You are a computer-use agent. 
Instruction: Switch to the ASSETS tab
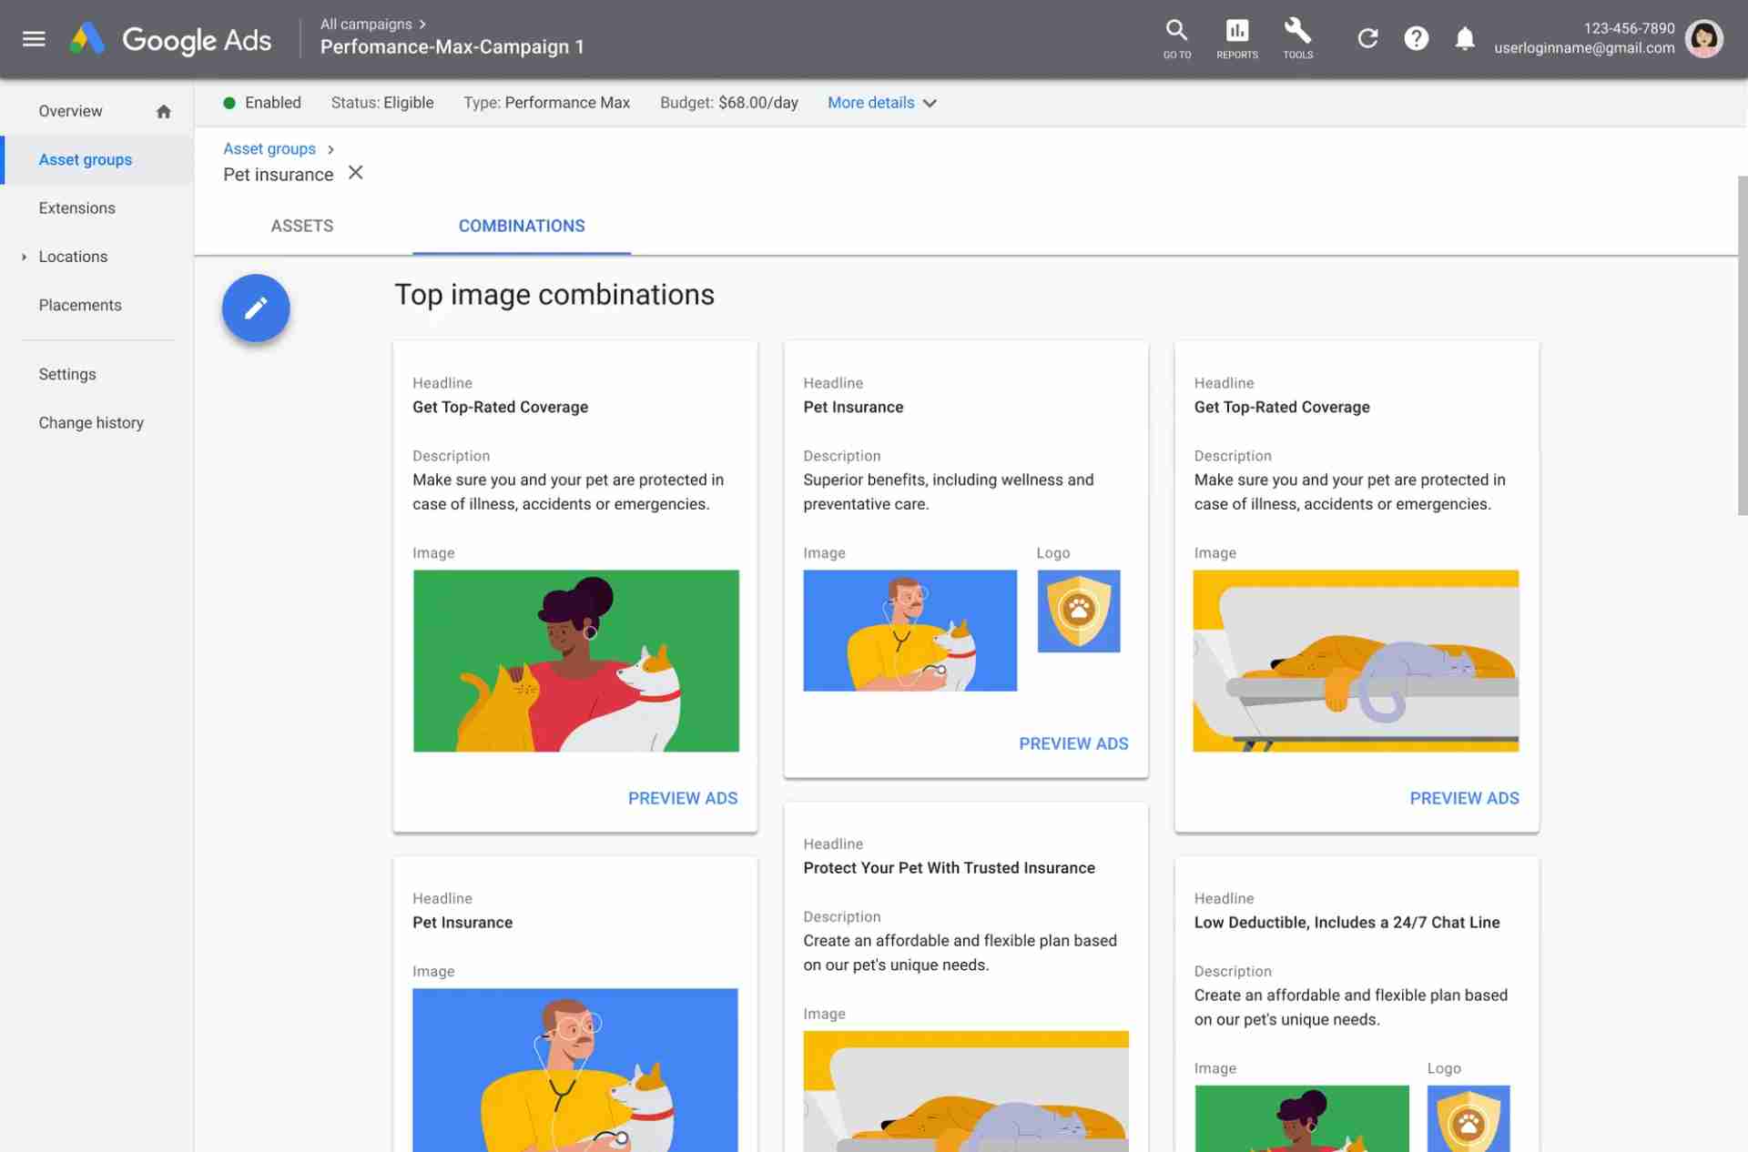(x=302, y=226)
